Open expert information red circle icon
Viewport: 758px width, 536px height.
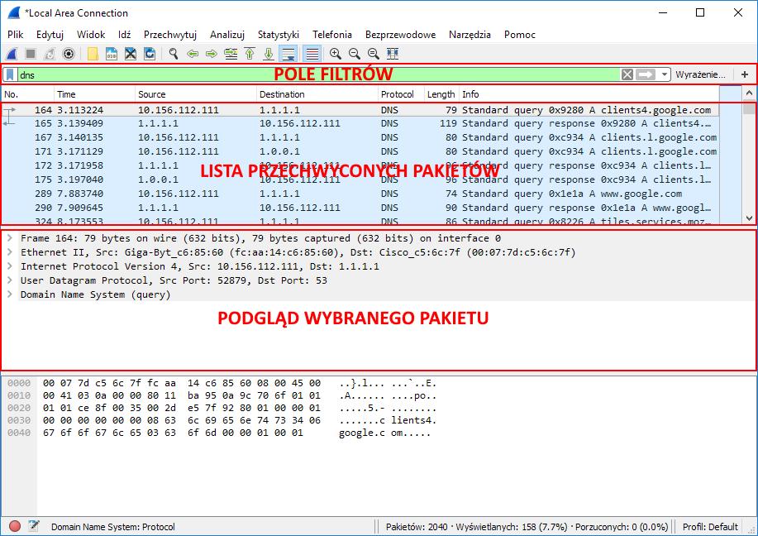(x=15, y=526)
